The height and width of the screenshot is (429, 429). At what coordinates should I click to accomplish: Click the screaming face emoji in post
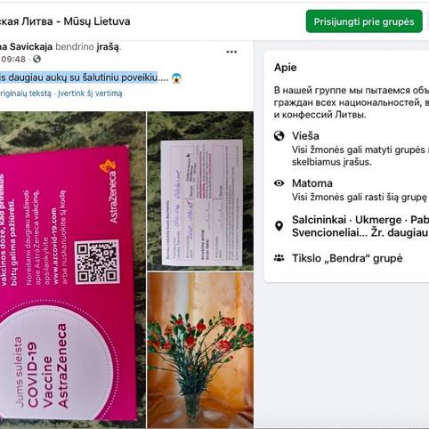[x=176, y=78]
